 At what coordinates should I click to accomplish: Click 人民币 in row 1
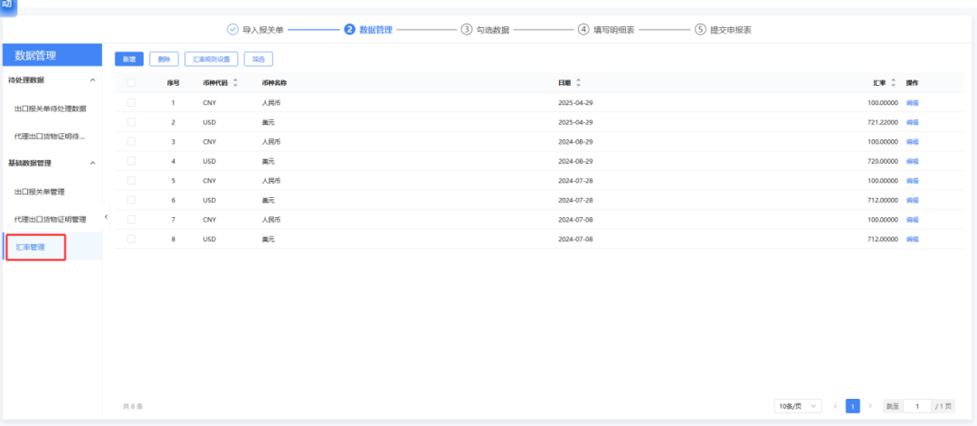[x=271, y=103]
